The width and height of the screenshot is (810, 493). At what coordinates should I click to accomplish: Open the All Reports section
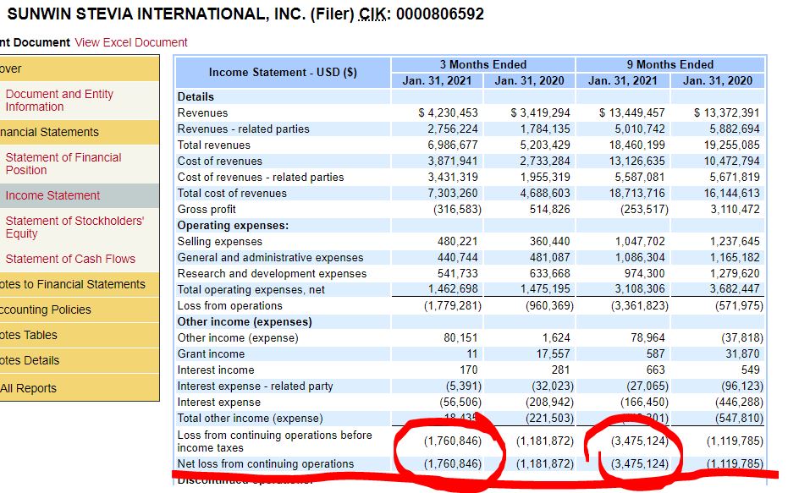pos(29,388)
